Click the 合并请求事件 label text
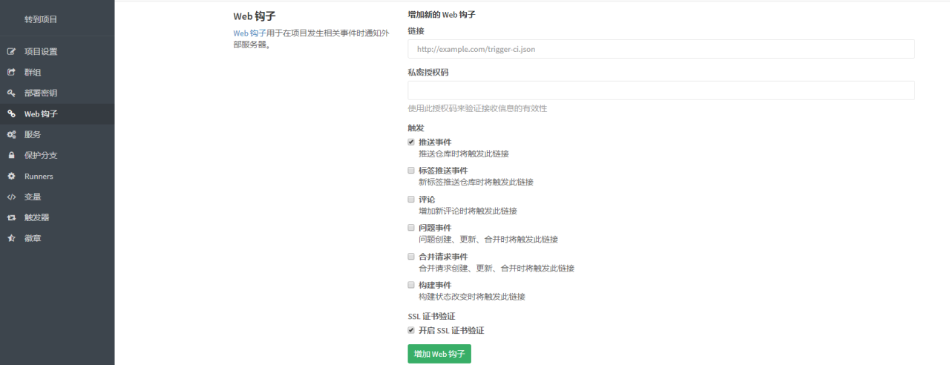This screenshot has height=365, width=950. coord(443,256)
